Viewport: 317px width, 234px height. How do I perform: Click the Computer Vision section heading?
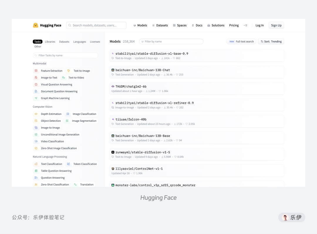click(43, 107)
